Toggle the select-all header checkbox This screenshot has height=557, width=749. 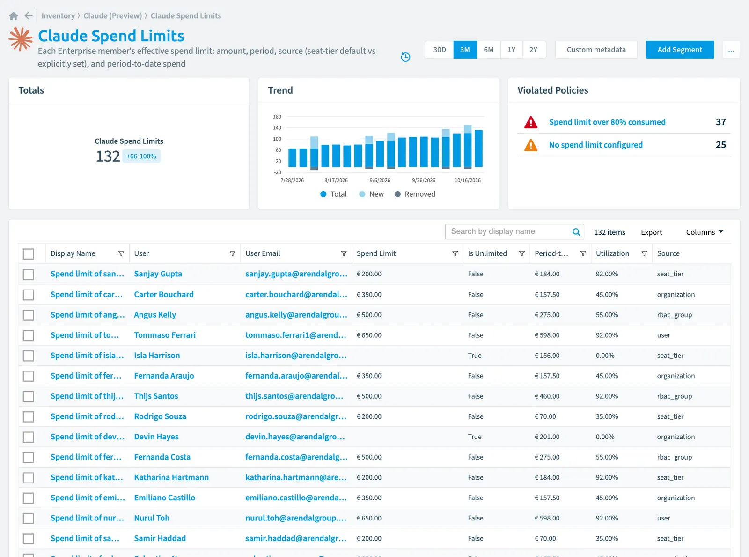(29, 254)
